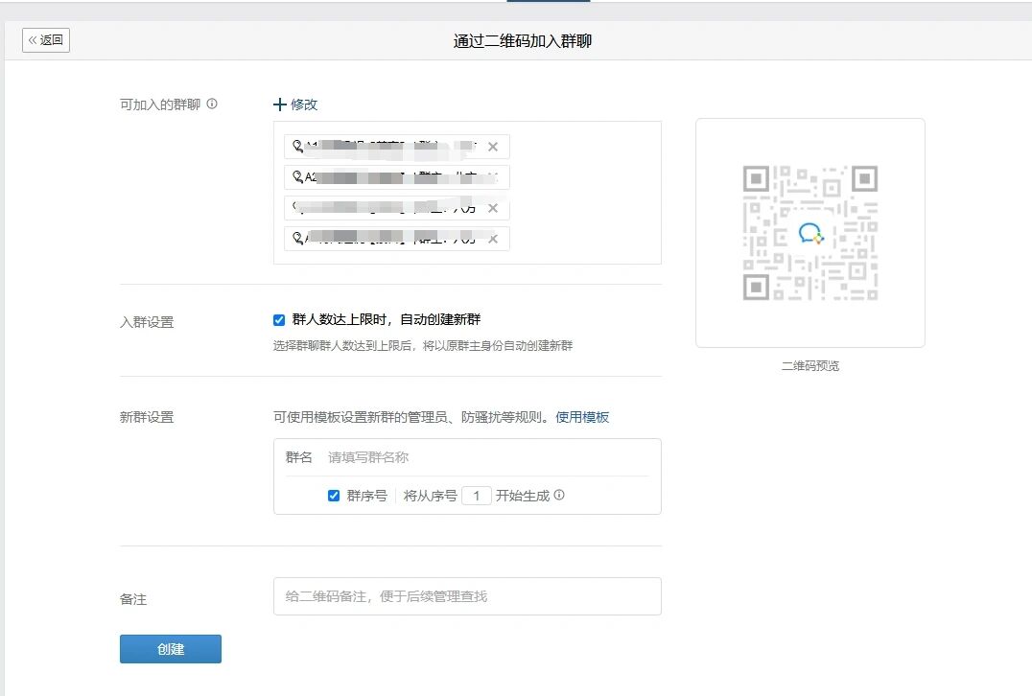1032x696 pixels.
Task: Click the 修改 link to edit groups
Action: pyautogui.click(x=304, y=104)
